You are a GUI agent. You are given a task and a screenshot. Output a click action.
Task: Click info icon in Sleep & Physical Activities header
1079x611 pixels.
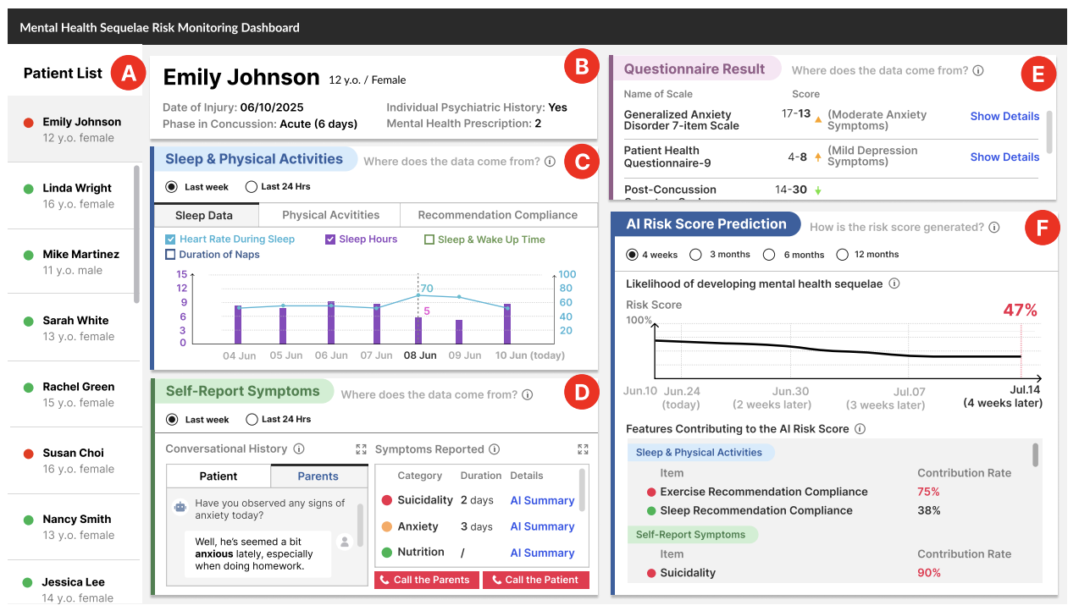[550, 162]
